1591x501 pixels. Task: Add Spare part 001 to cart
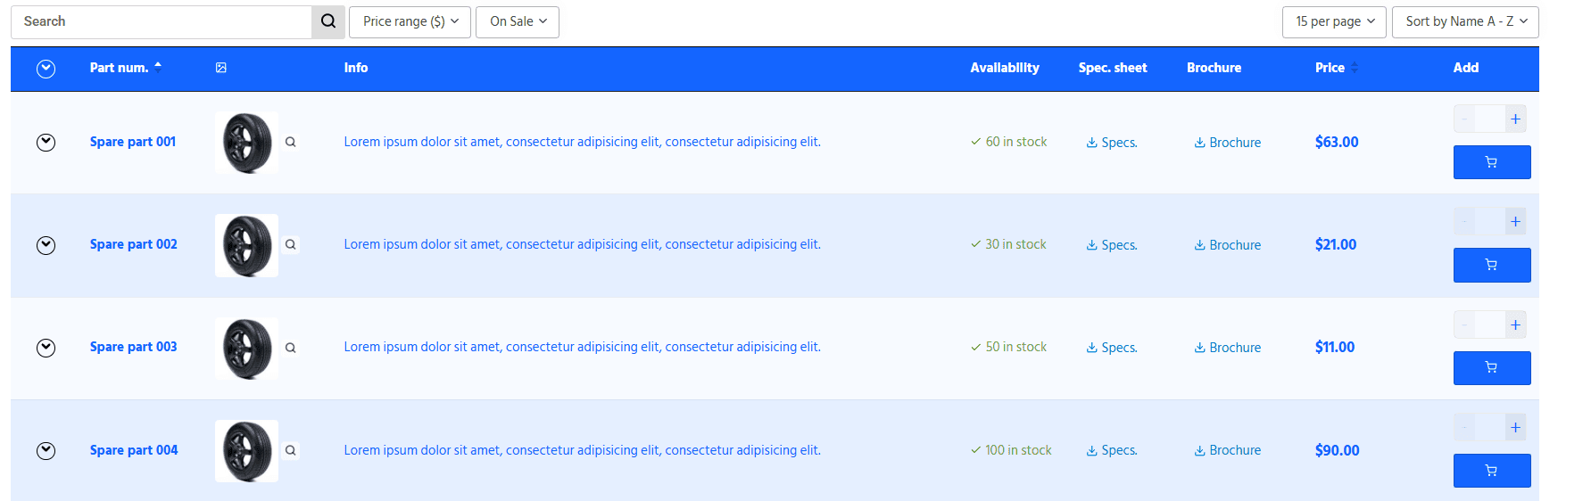pyautogui.click(x=1491, y=162)
